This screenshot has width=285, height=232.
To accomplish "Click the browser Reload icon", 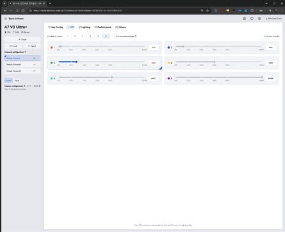I will 17,10.
